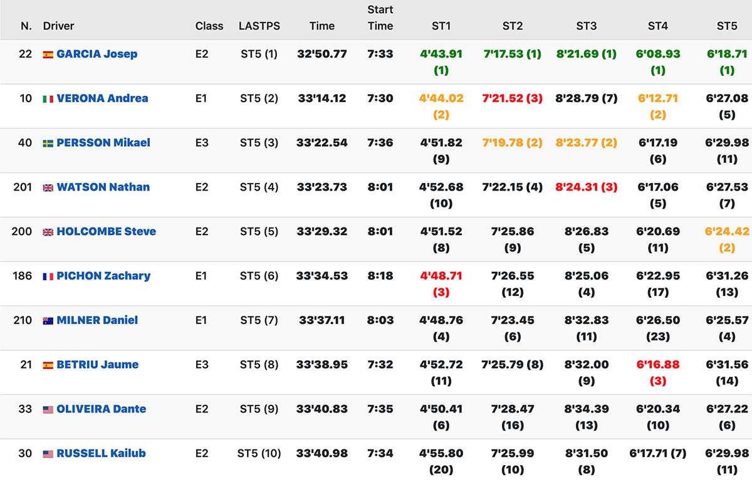Select total time 33'38.95 for Betriu
This screenshot has height=482, width=752.
[x=322, y=365]
